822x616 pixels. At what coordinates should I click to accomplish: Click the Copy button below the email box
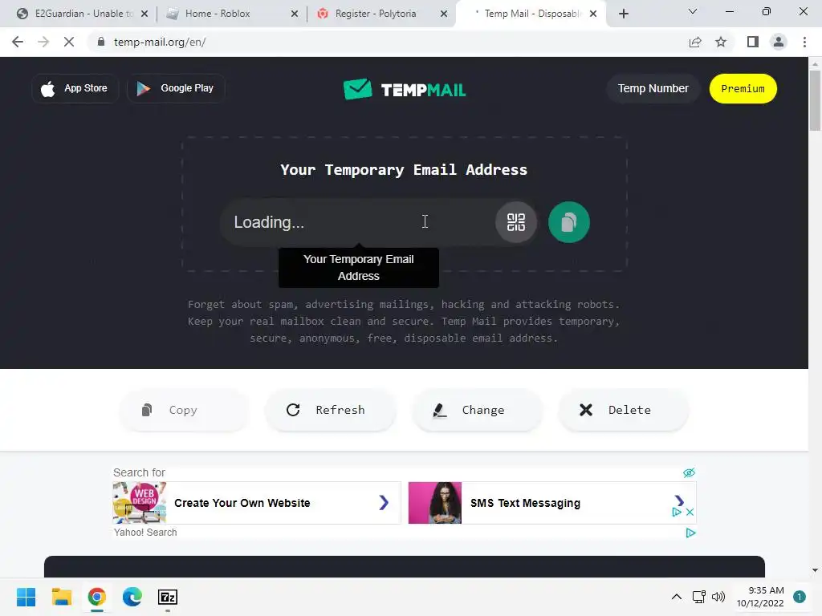[184, 410]
